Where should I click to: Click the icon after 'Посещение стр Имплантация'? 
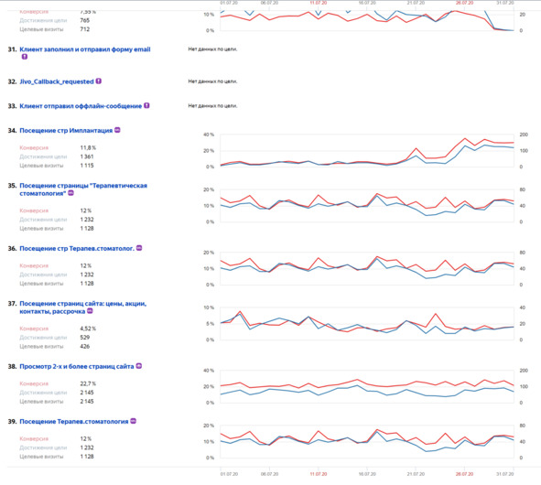tap(117, 130)
